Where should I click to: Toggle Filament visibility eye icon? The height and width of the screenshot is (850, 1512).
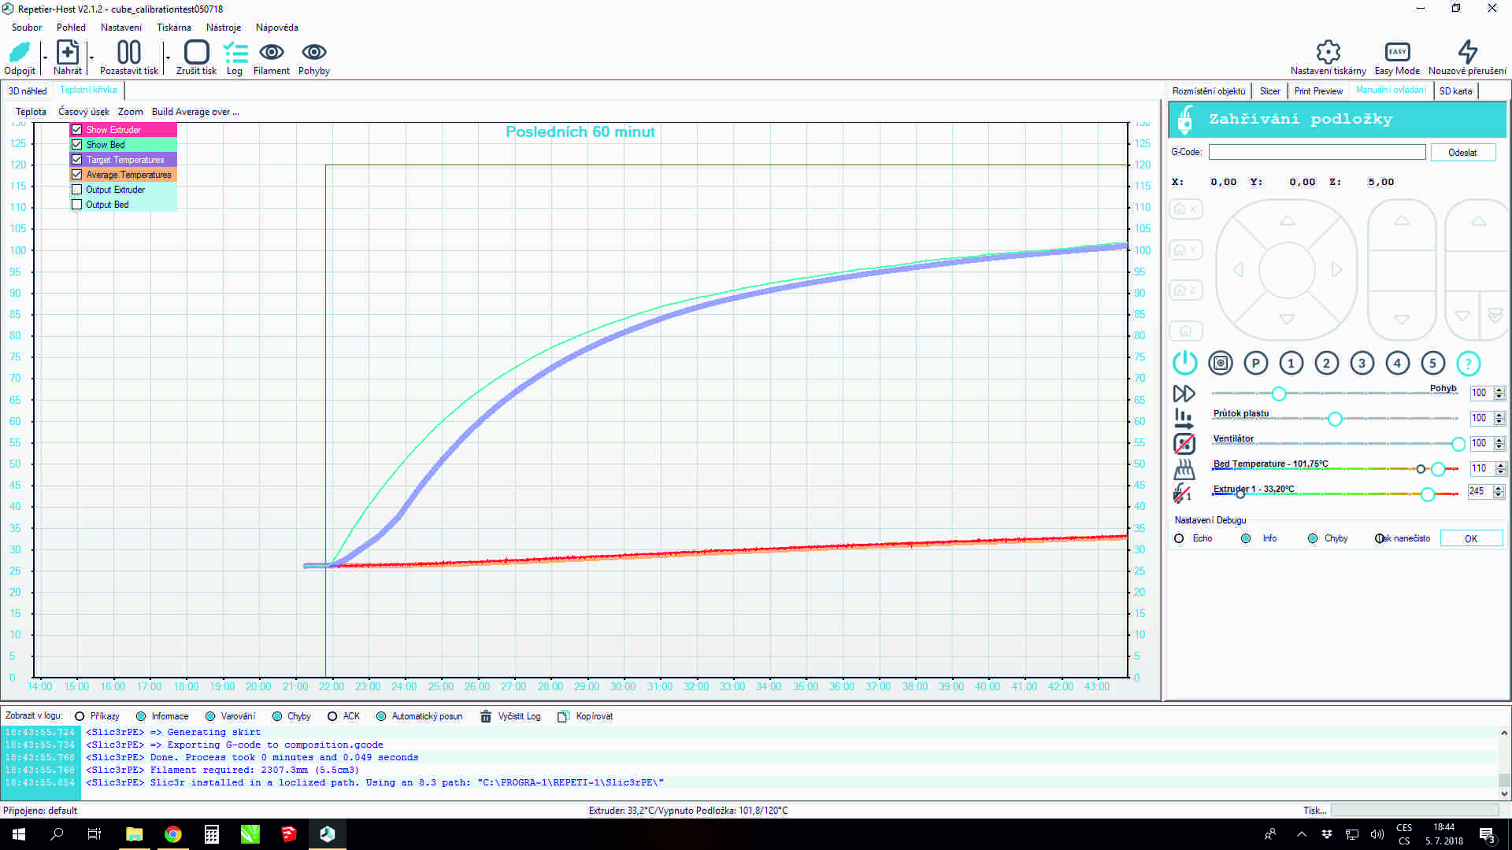click(x=272, y=53)
